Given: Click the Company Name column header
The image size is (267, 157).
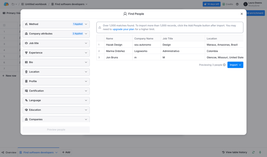Looking at the screenshot, I should point(147,38).
